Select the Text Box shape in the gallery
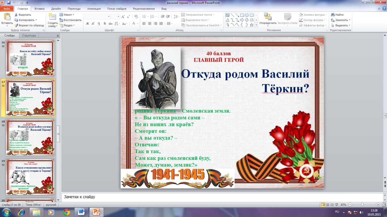Image resolution: width=387 pixels, height=217 pixels. pos(228,15)
